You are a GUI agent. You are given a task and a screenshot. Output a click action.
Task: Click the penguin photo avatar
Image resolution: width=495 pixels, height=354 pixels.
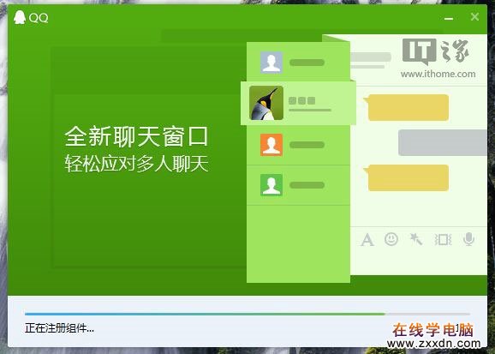[x=266, y=103]
